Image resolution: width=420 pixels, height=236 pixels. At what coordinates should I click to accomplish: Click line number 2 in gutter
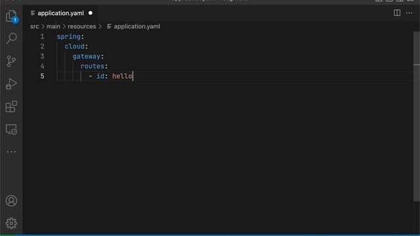click(x=42, y=47)
